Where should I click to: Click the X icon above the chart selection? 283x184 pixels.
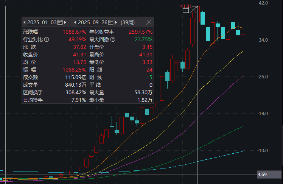(194, 9)
